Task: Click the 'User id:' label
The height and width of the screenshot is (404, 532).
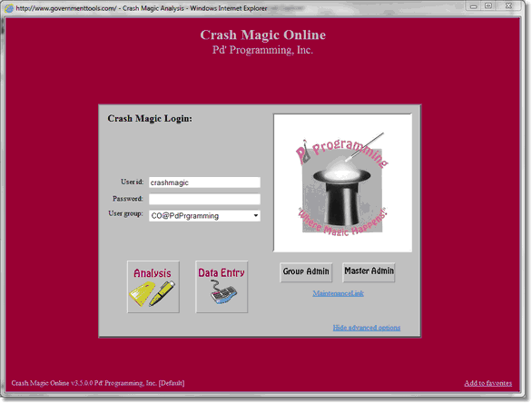Action: 132,182
